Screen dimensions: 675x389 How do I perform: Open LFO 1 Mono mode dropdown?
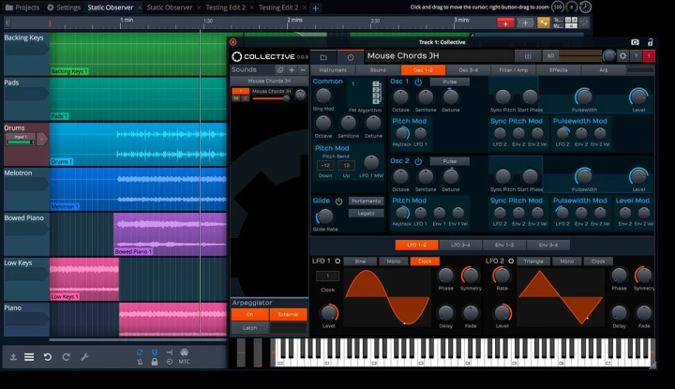393,262
